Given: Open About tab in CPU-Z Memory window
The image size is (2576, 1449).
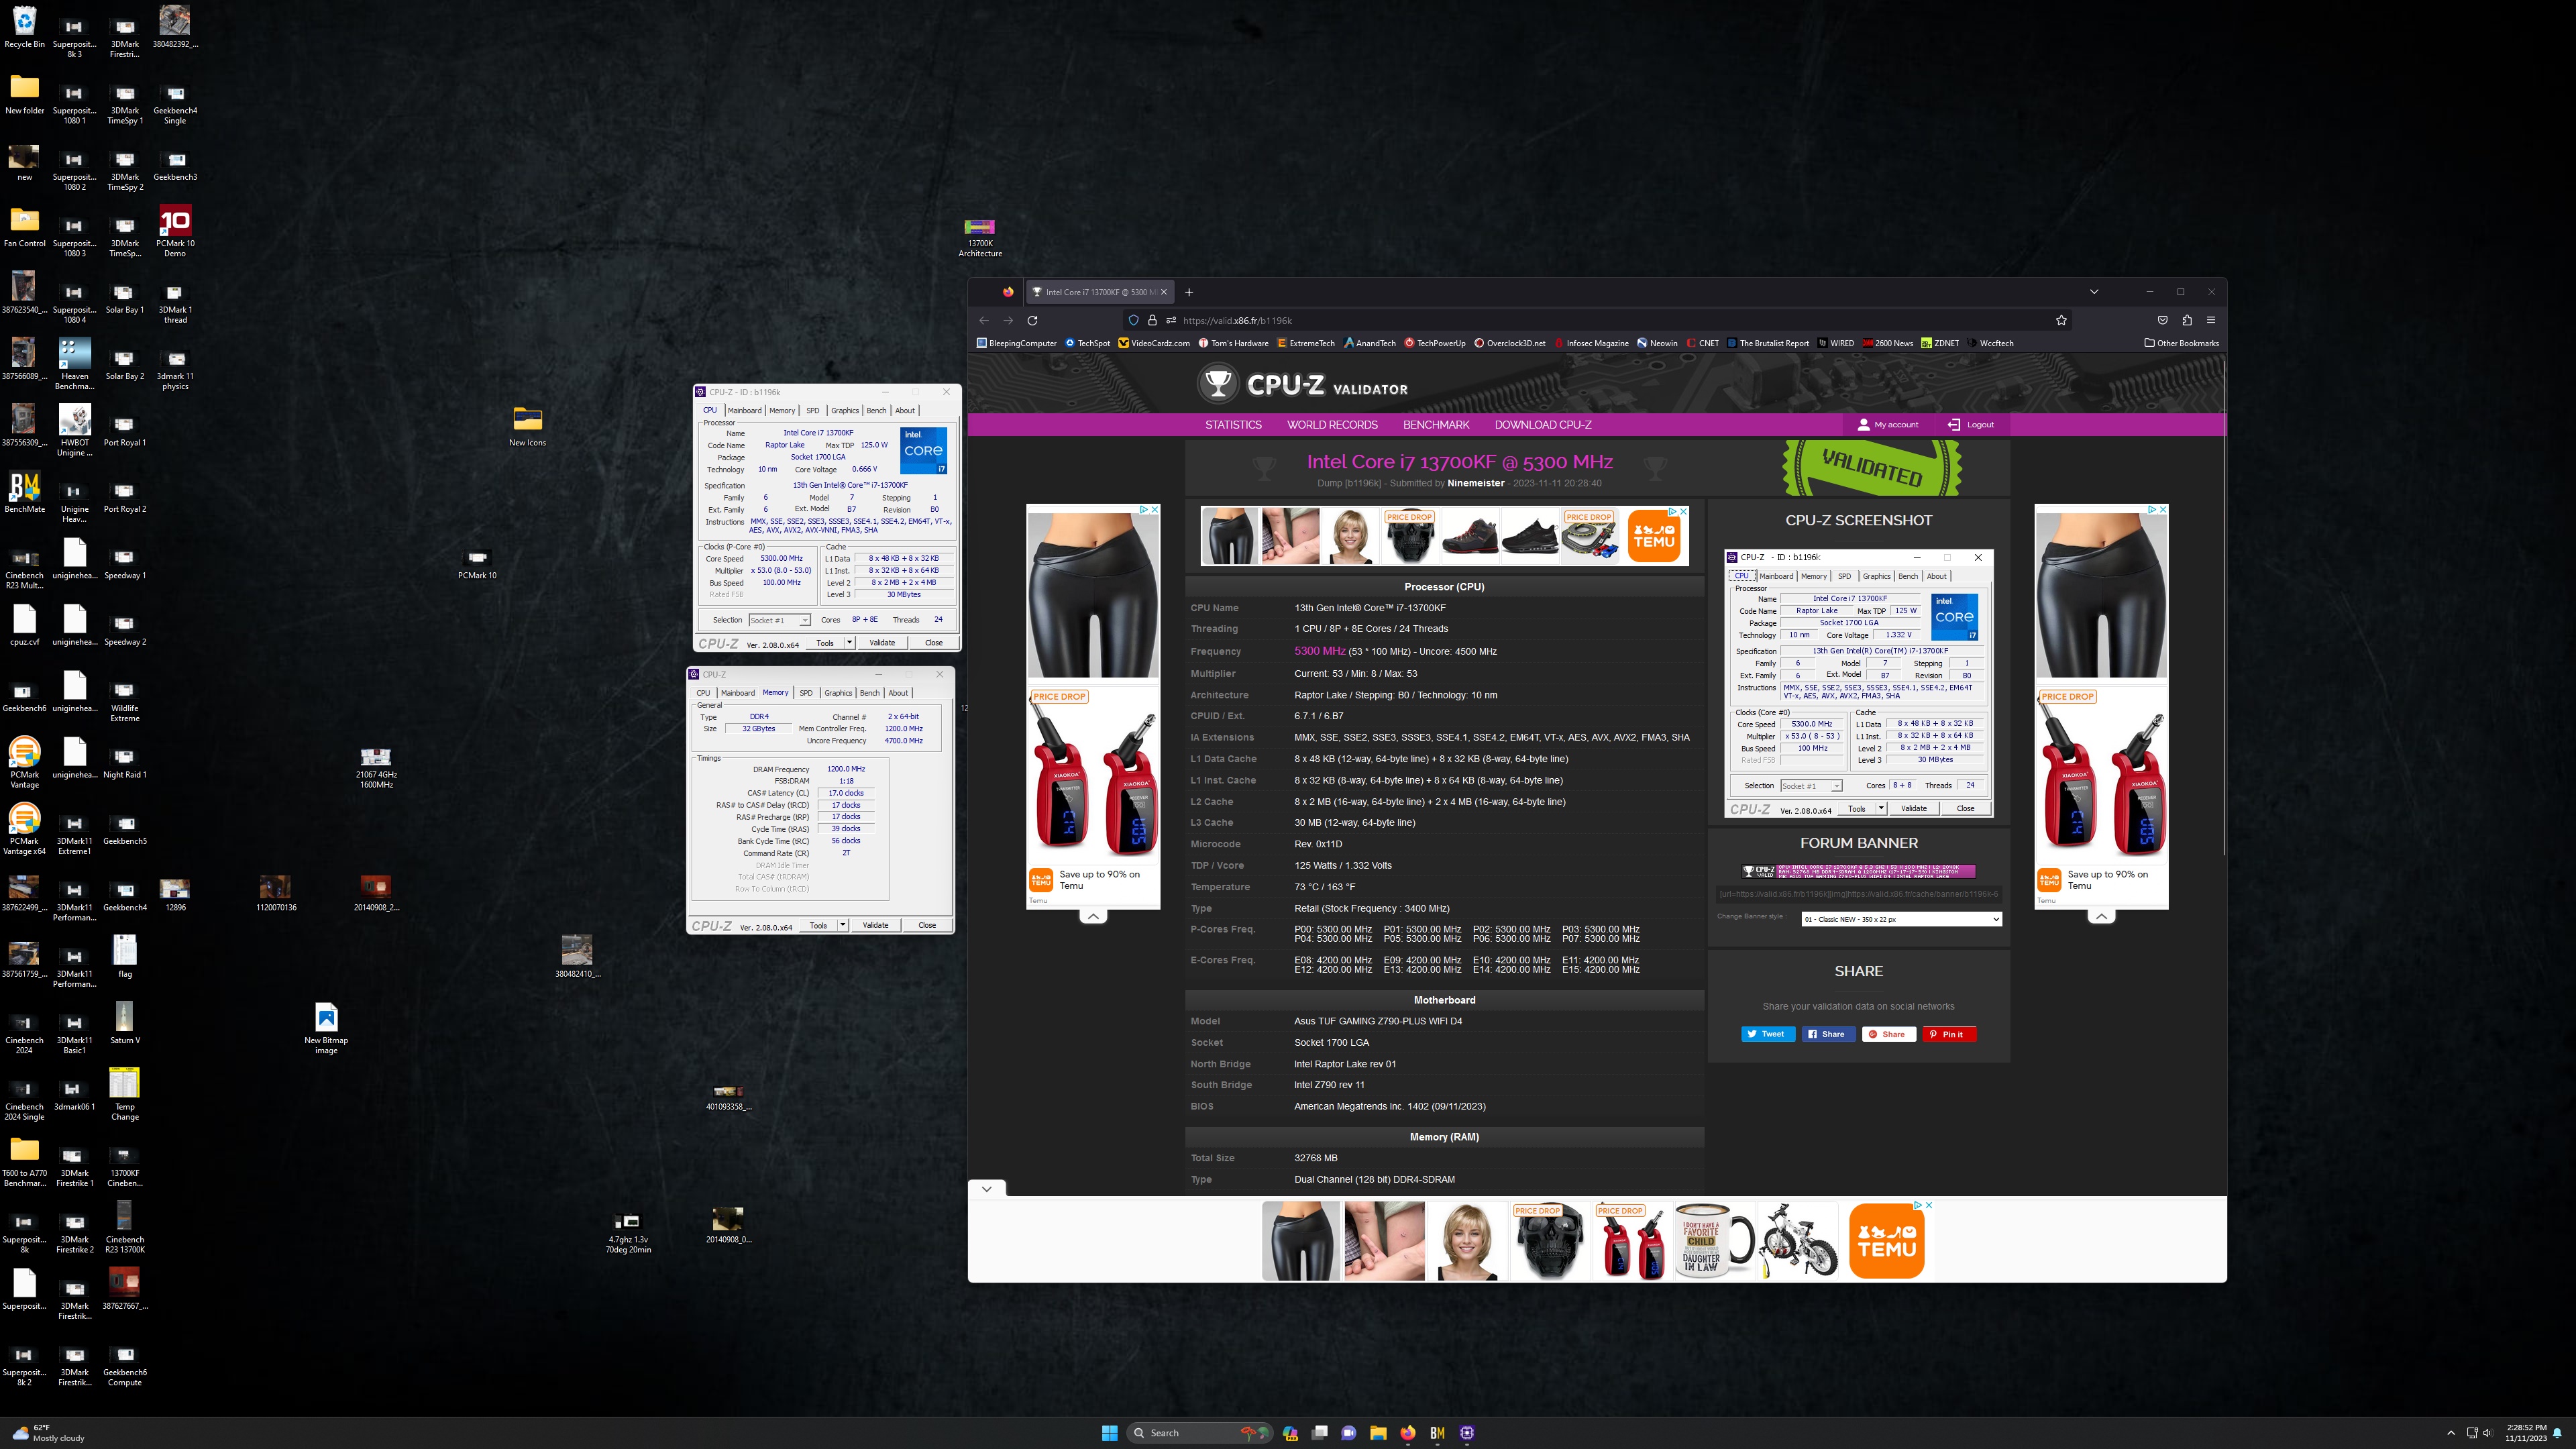Looking at the screenshot, I should click(x=898, y=692).
